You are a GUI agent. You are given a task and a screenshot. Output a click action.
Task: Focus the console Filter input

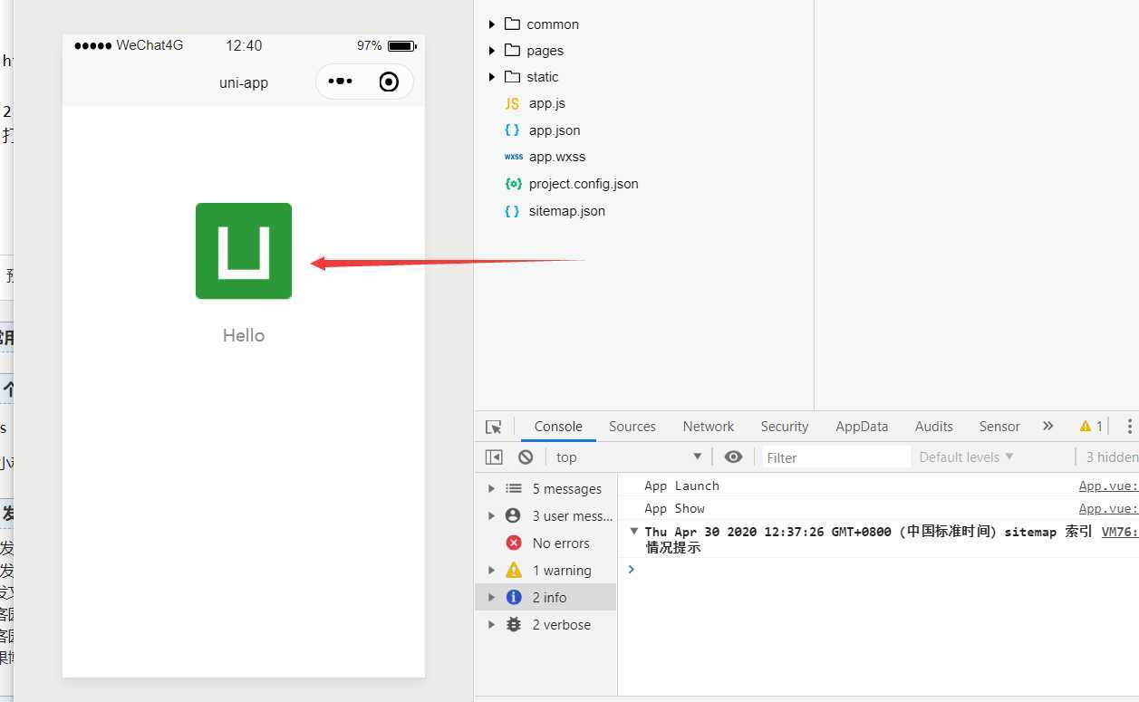coord(835,457)
